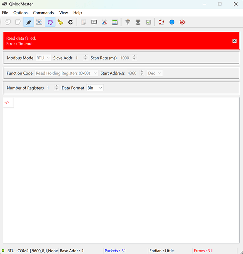The image size is (243, 254).
Task: Click the lifebuoy Help icon
Action: point(161,22)
